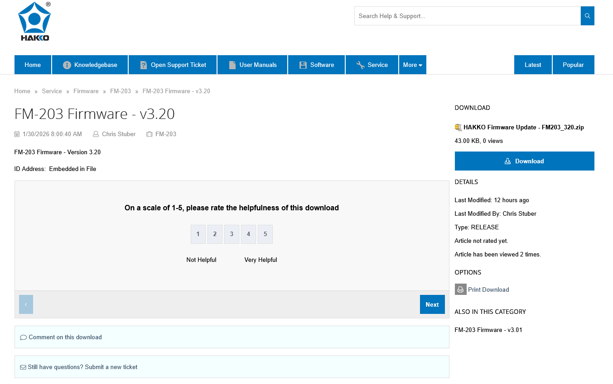Open the Latest tab
This screenshot has width=613, height=384.
pos(533,65)
